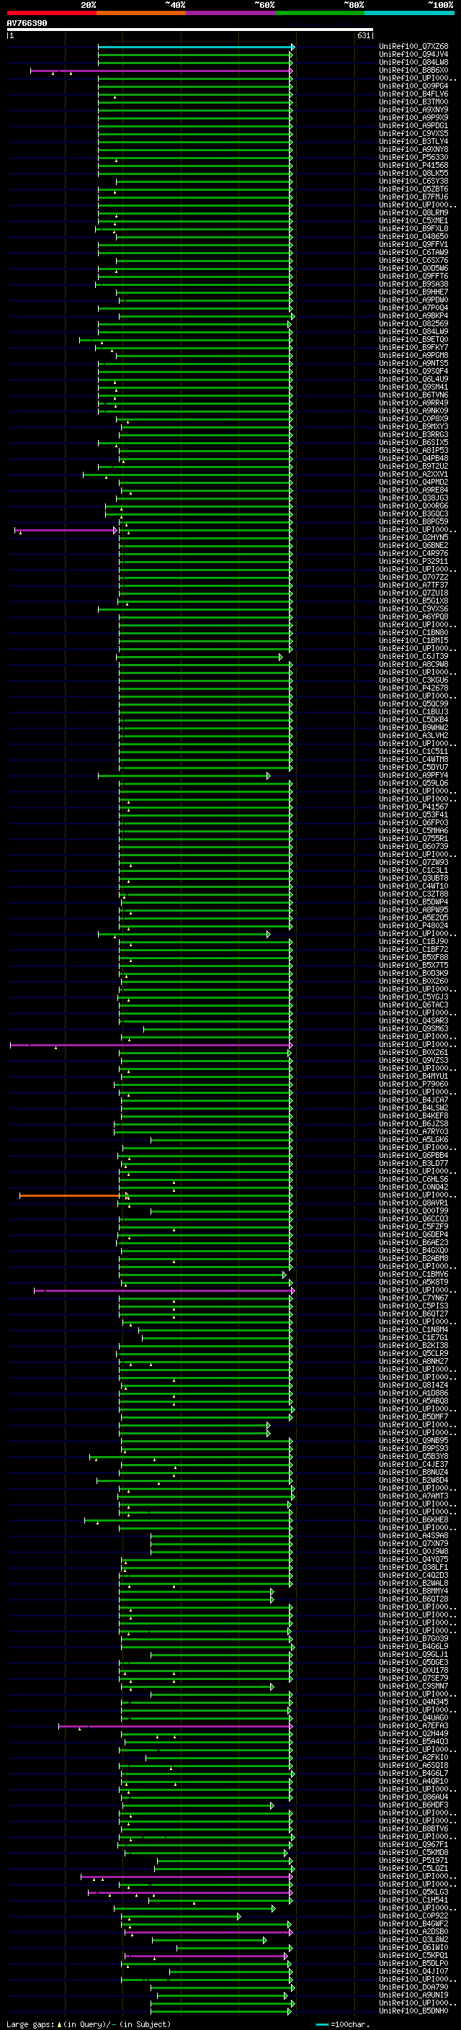Open hit UniRef100_B6AE23
Viewport: 461px width, 2030px height.
[413, 1243]
